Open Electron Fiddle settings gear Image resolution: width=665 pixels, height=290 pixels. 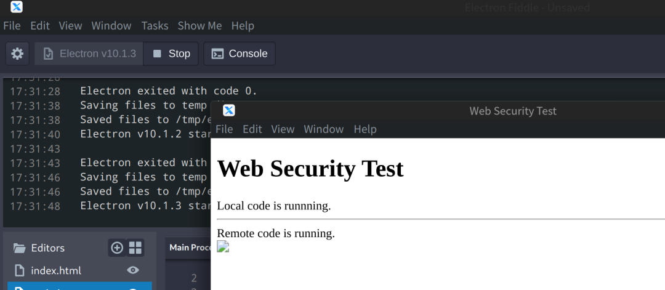tap(17, 54)
